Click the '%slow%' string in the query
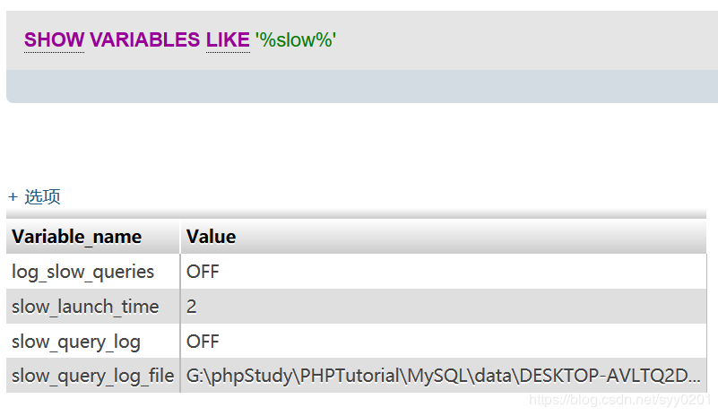The image size is (718, 416). coord(295,39)
